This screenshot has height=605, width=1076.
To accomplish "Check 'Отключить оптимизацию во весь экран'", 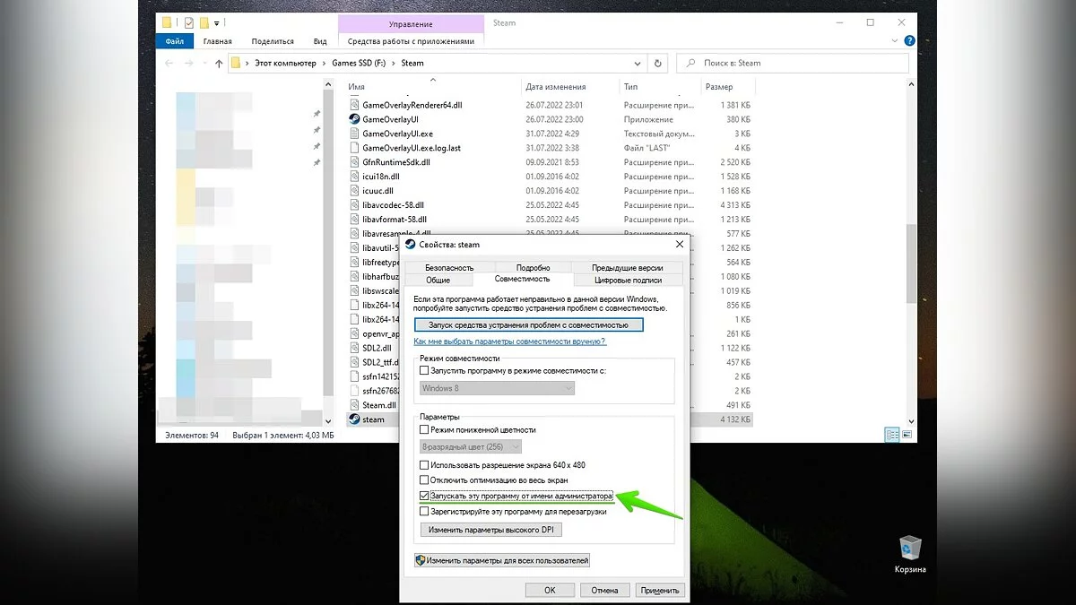I will click(x=425, y=480).
